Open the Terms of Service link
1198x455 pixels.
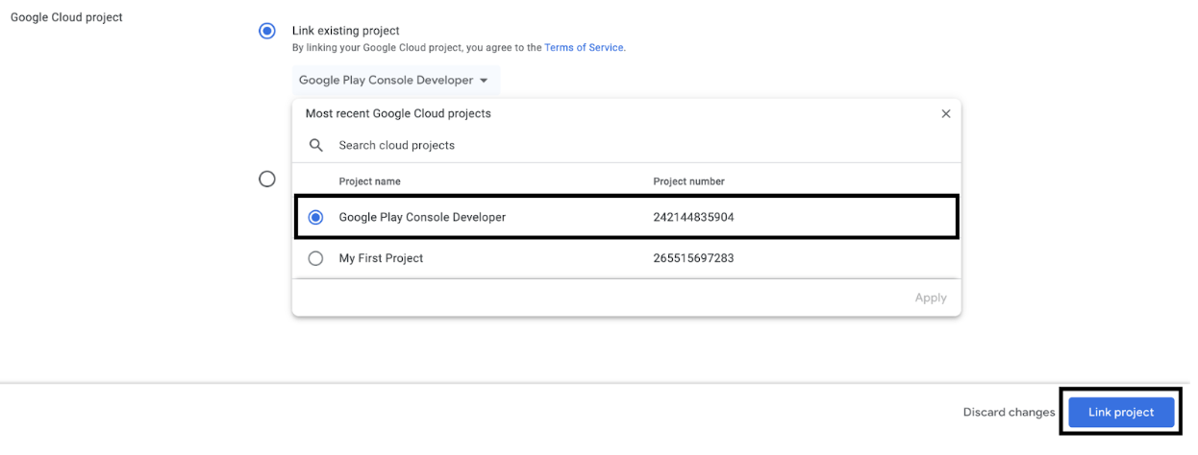[584, 47]
